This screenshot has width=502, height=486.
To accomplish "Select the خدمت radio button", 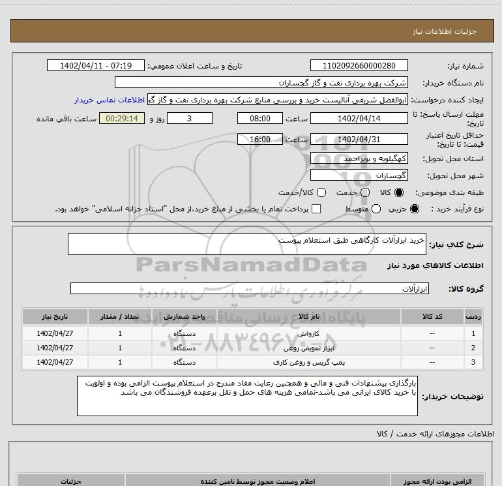I will click(365, 192).
